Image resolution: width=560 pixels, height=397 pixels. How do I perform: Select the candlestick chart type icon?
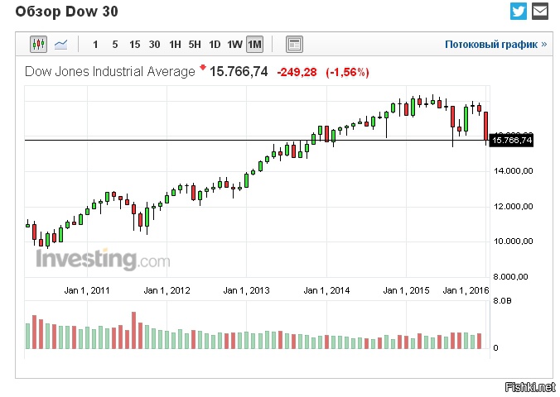coord(38,44)
